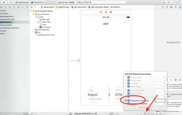Open the assistant editor
Screen dimensions: 182x115
point(169,2)
